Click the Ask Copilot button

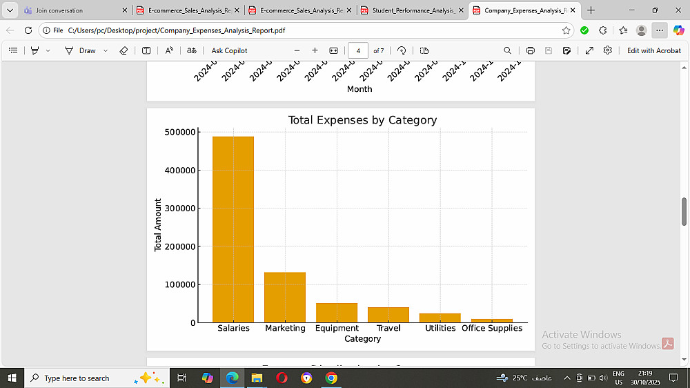[229, 50]
